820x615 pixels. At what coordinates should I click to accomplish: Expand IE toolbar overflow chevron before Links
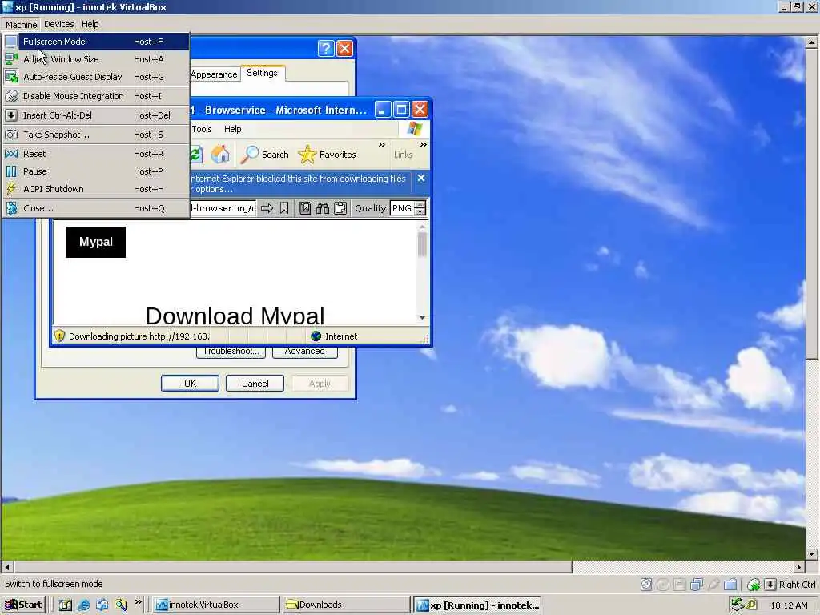pyautogui.click(x=382, y=145)
